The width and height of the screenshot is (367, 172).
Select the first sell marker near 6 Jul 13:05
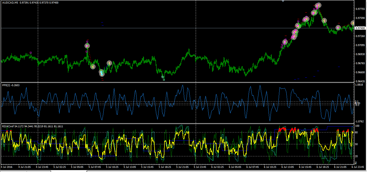point(285,42)
